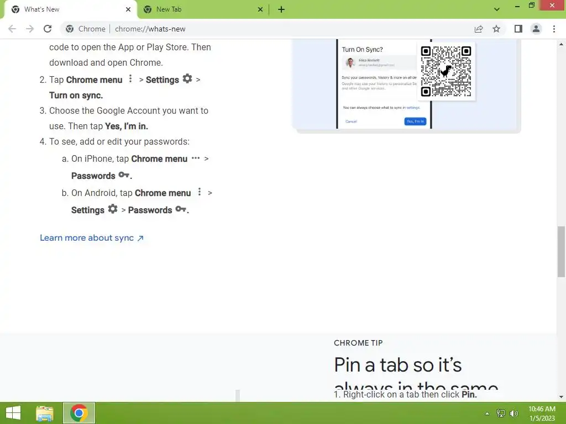Click the scrollbar down arrow
The width and height of the screenshot is (566, 424).
(561, 397)
